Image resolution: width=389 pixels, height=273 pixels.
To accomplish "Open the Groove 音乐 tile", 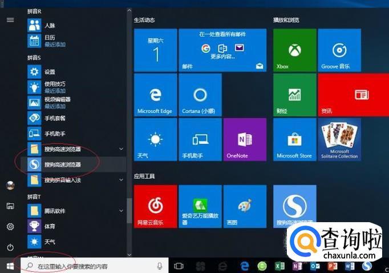I will (339, 50).
